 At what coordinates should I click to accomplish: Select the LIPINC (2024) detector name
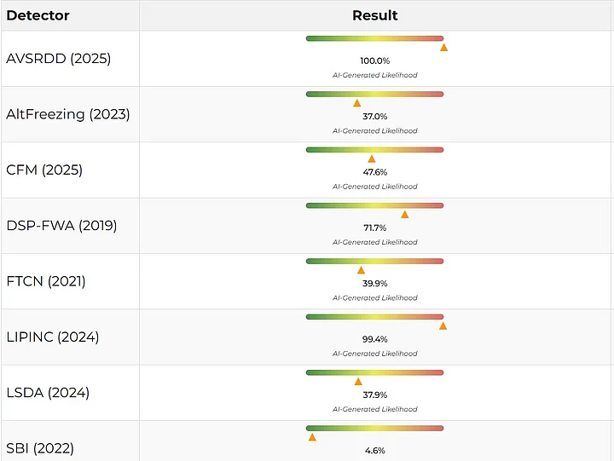(x=52, y=337)
